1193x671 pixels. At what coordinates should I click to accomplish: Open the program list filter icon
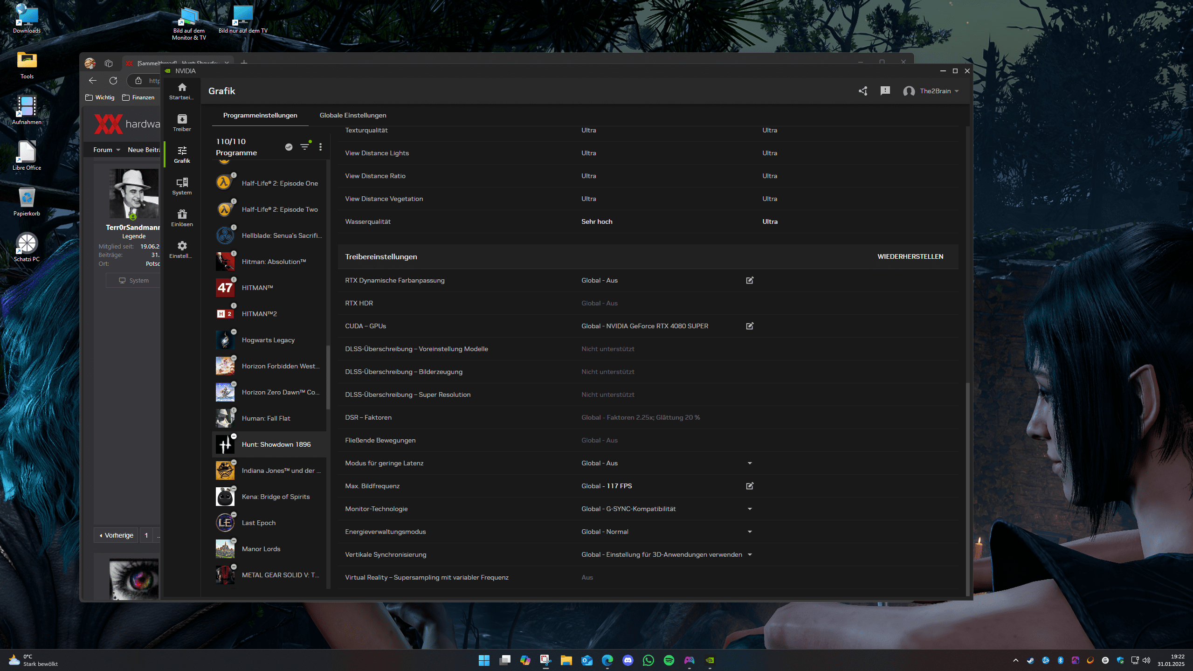click(304, 147)
